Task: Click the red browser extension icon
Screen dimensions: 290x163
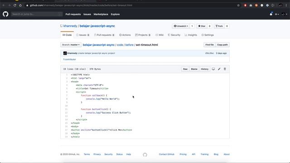Action: pyautogui.click(x=245, y=5)
